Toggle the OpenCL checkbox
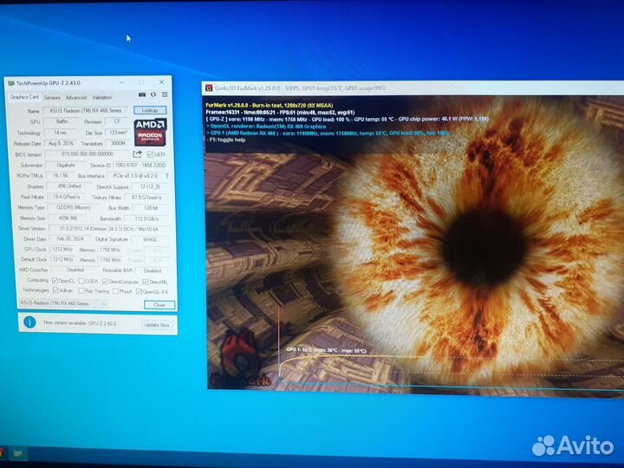The height and width of the screenshot is (468, 624). pos(55,281)
